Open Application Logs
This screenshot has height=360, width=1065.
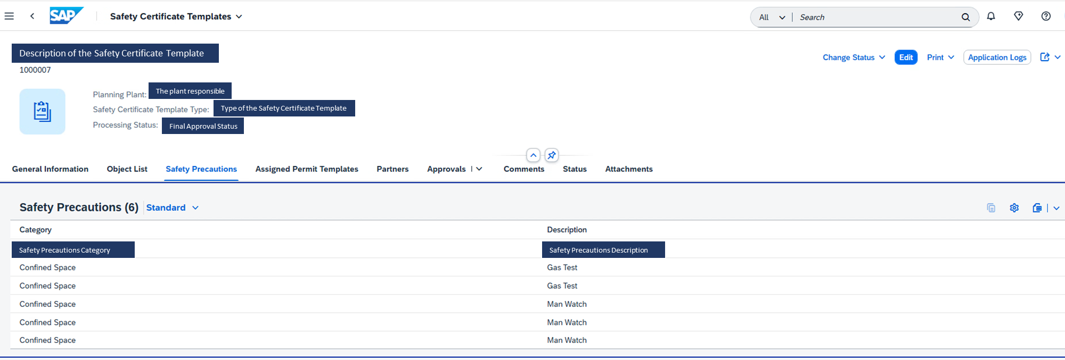point(997,57)
